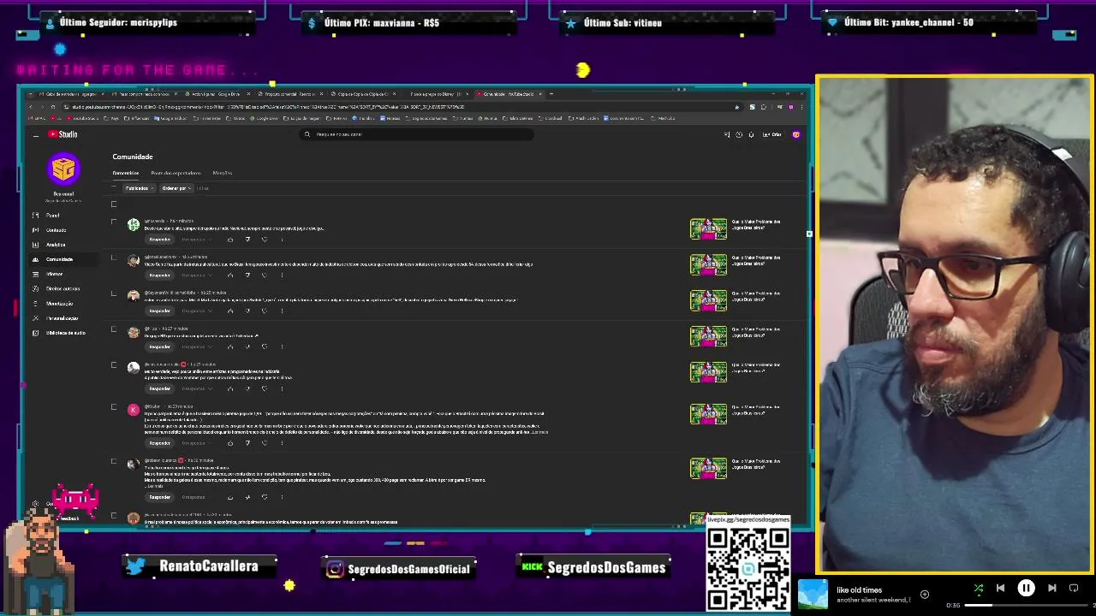
Task: Click the notifications bell icon in Studio header
Action: pos(751,134)
